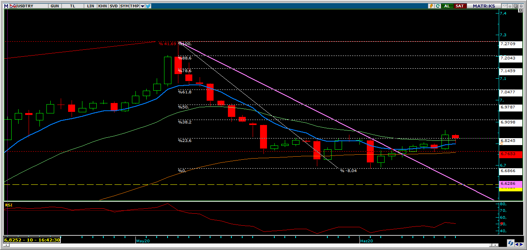527x250 pixels.
Task: Click the % -8,04 percentage label
Action: (x=348, y=171)
